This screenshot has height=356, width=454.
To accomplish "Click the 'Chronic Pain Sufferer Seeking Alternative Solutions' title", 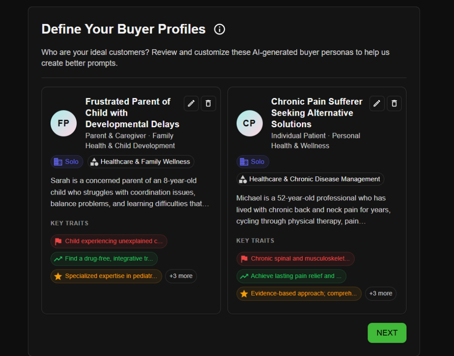I will point(317,113).
